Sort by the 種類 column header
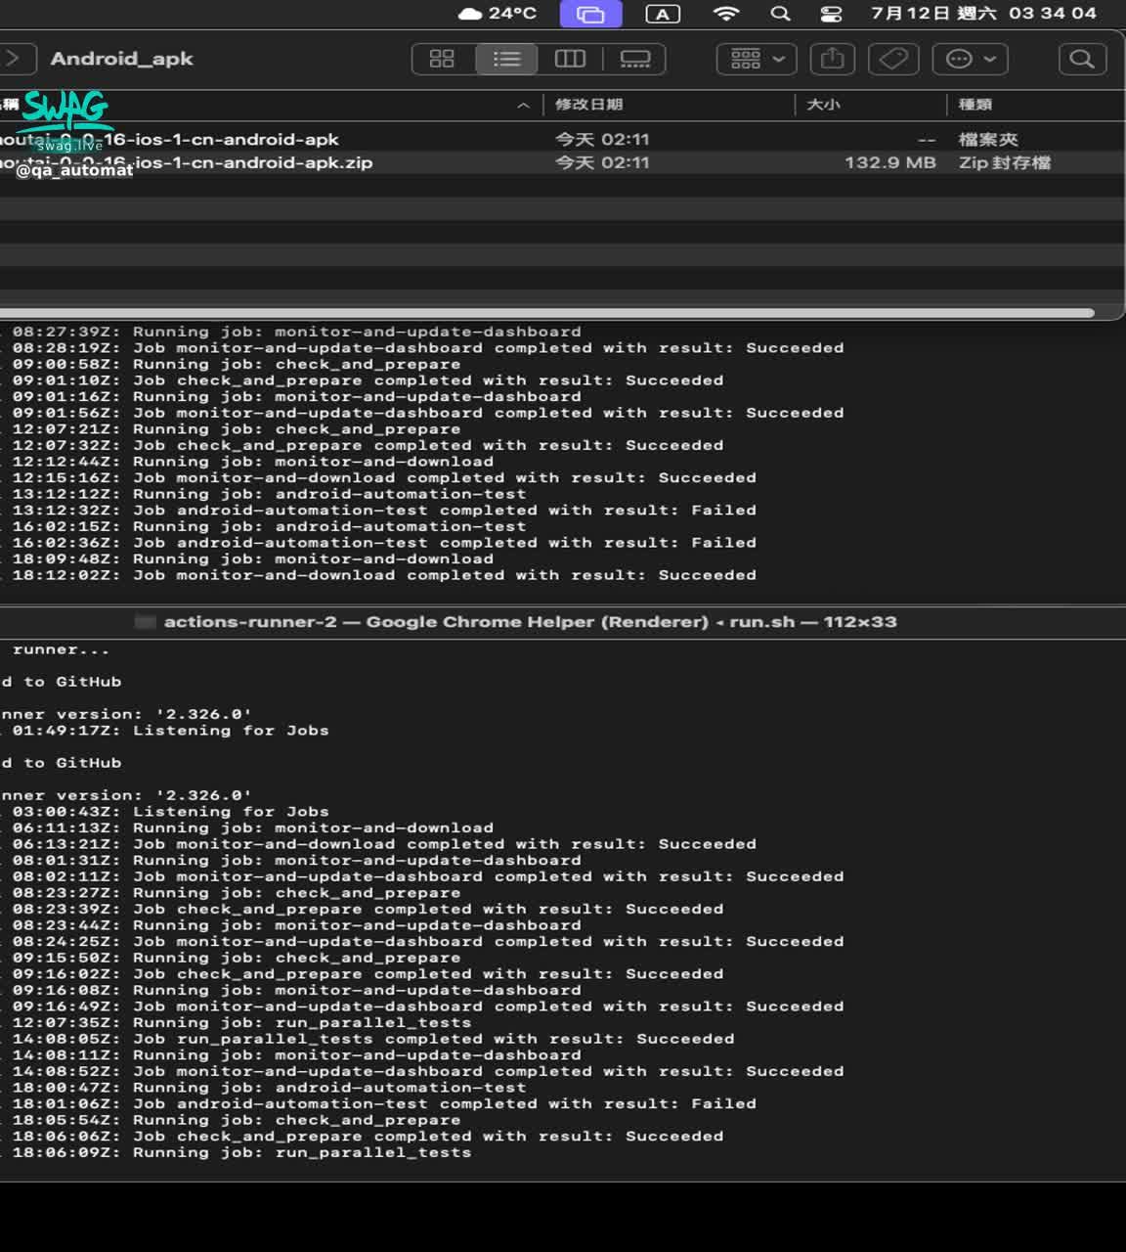Screen dimensions: 1126x1252 (x=975, y=104)
